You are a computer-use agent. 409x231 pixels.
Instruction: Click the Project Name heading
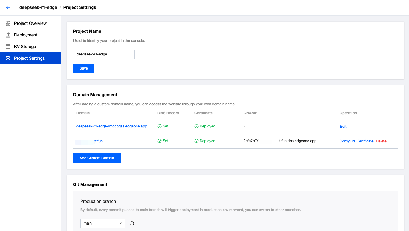click(87, 31)
